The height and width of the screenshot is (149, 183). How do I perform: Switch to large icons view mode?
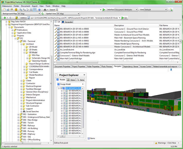click(x=21, y=10)
